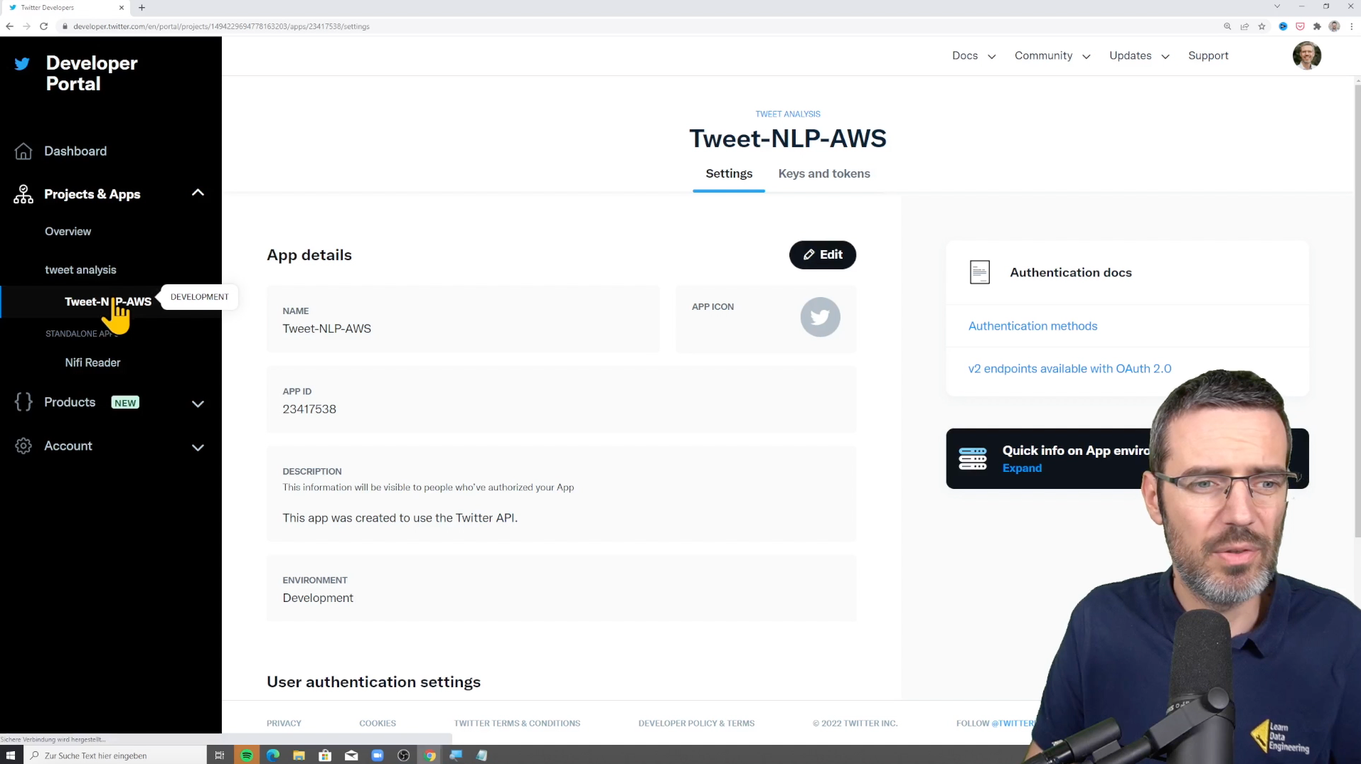Expand the Account section chevron
The image size is (1361, 764).
point(198,448)
